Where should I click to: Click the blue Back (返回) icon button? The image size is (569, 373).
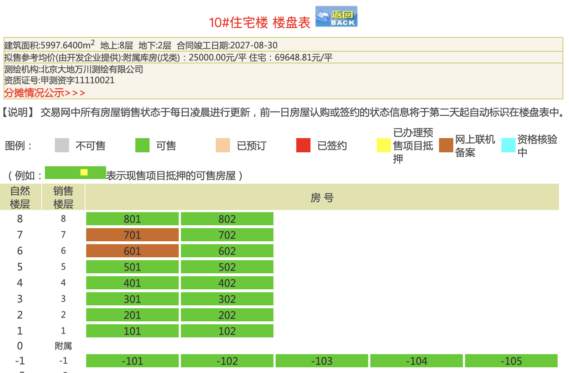336,16
